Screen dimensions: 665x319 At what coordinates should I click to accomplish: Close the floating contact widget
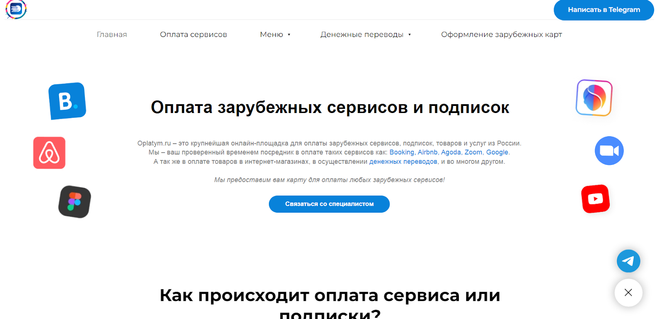click(x=628, y=292)
